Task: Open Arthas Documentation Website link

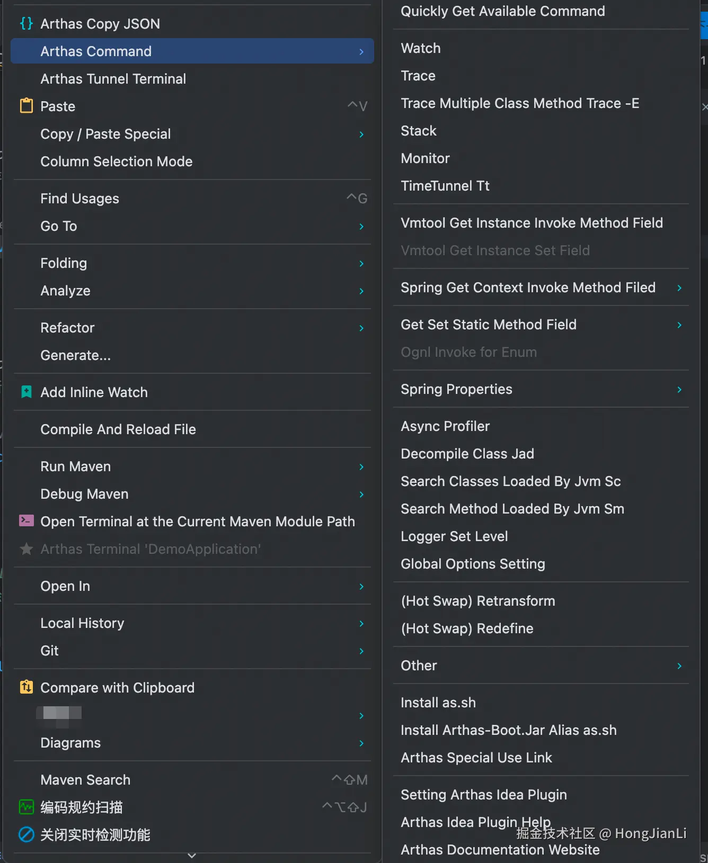Action: [x=500, y=850]
